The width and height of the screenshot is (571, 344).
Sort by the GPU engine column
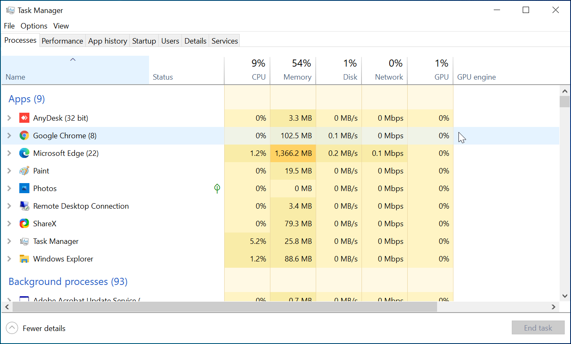477,77
